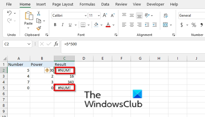Open the Undo history dropdown arrow

(15, 13)
